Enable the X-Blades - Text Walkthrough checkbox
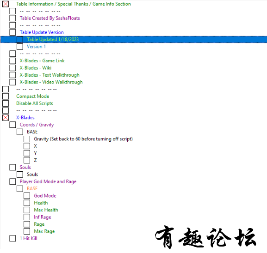This screenshot has height=253, width=267. (12, 75)
